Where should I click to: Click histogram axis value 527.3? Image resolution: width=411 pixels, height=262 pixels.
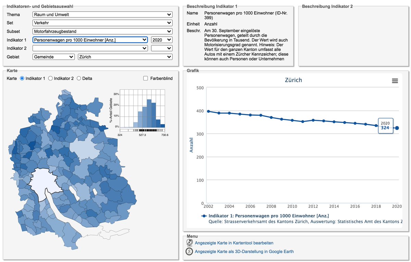142,135
